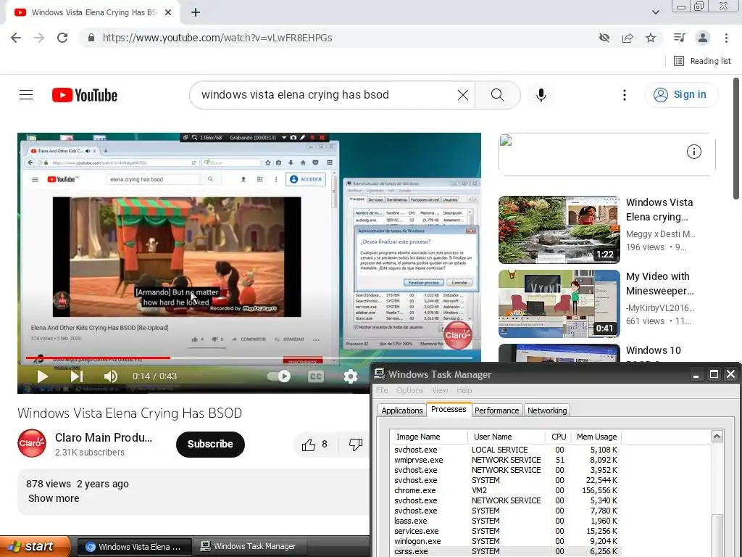Screen dimensions: 742x557
Task: Share this page from address bar
Action: [x=628, y=38]
